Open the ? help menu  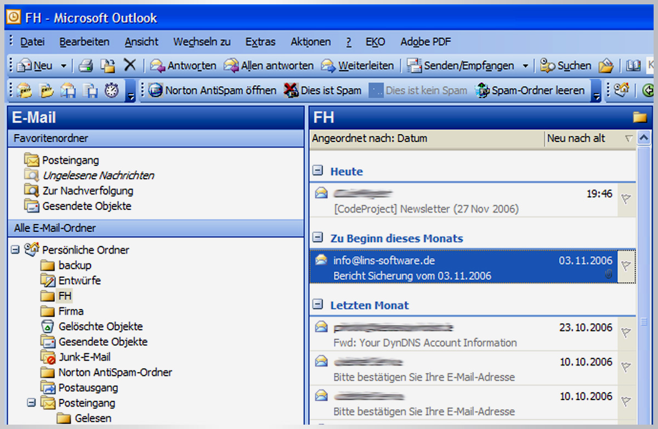pyautogui.click(x=349, y=42)
